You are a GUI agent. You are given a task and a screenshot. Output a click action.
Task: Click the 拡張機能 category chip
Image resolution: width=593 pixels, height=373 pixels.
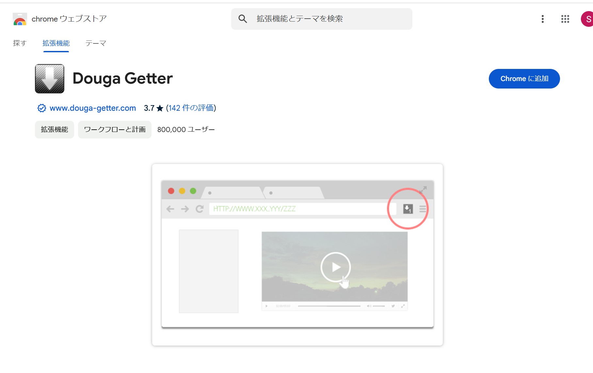click(55, 130)
